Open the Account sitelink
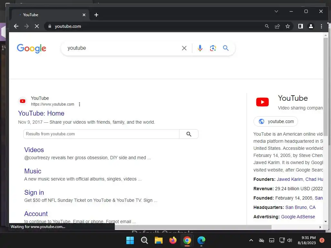Image resolution: width=331 pixels, height=248 pixels. click(36, 214)
